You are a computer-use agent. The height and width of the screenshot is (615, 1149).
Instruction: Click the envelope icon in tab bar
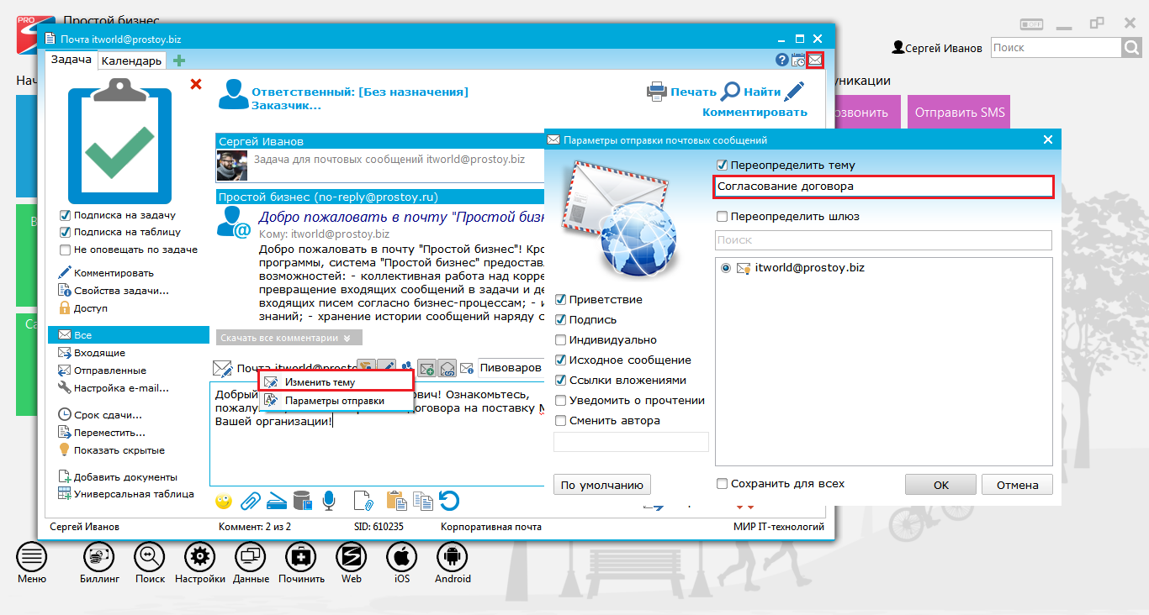click(x=815, y=60)
